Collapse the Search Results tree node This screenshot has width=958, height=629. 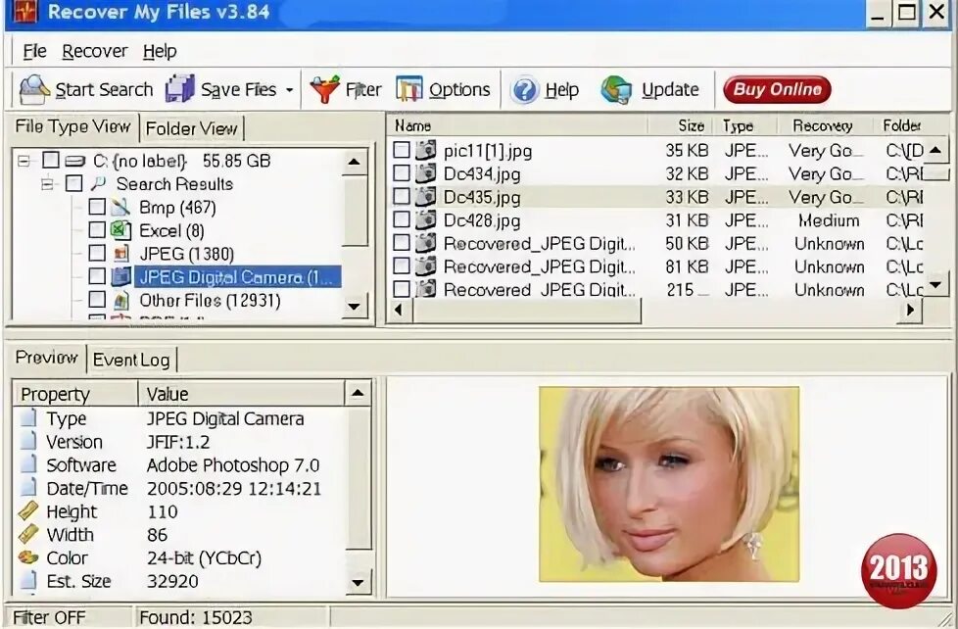point(47,184)
